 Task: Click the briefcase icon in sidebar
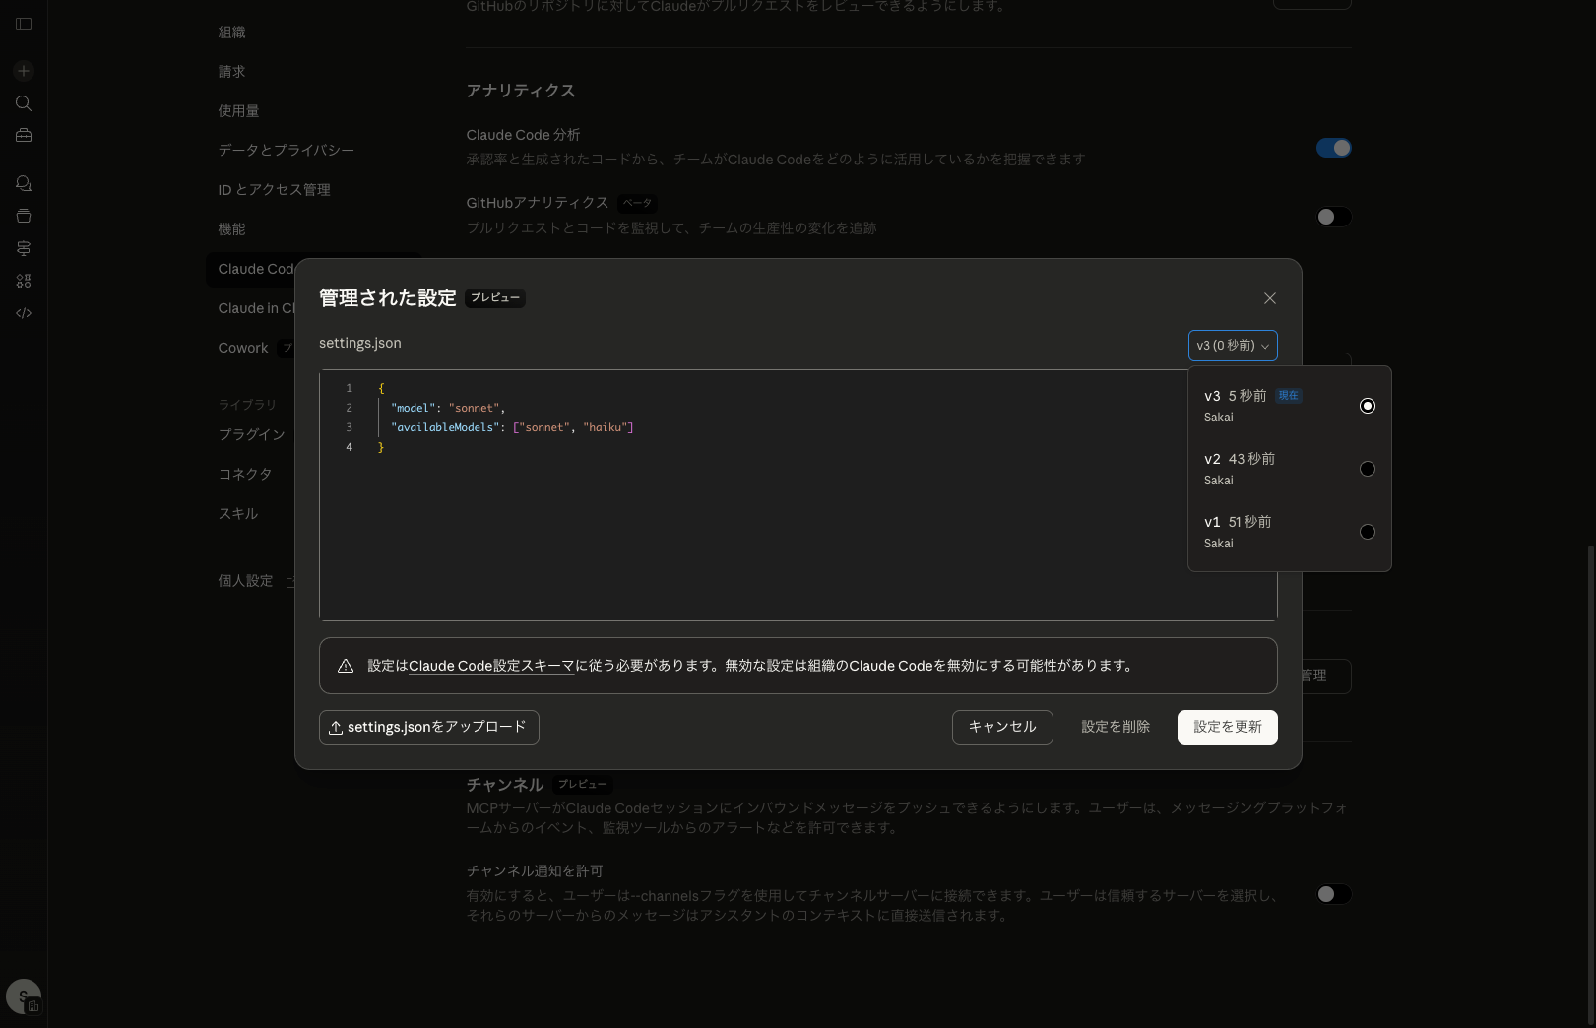pyautogui.click(x=24, y=136)
